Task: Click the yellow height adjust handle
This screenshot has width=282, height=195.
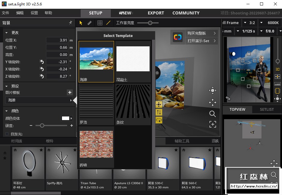Action: tap(159, 112)
